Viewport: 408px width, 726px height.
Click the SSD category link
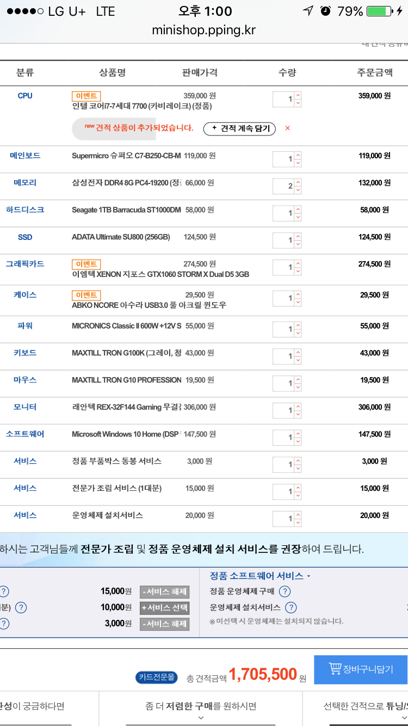pos(25,237)
